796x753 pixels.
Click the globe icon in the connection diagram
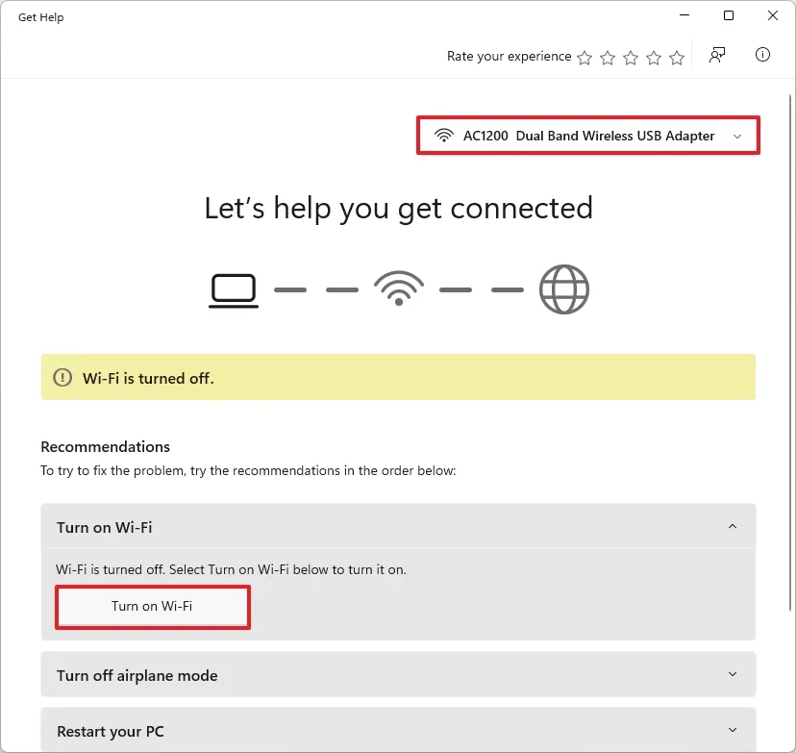click(x=564, y=289)
